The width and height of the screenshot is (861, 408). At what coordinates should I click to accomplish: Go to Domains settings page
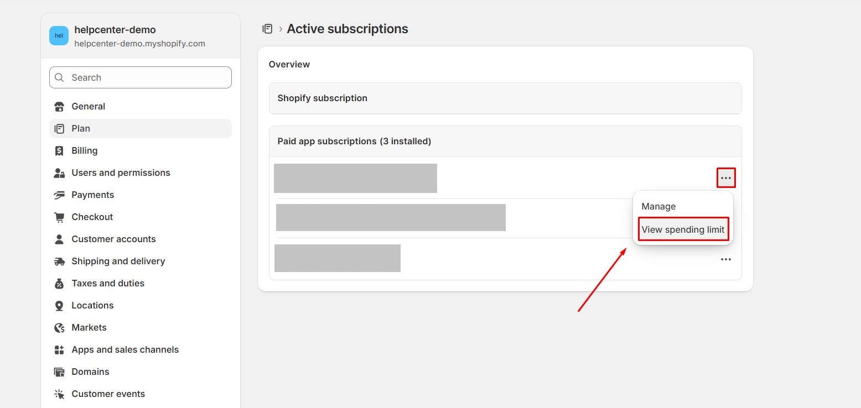click(90, 372)
